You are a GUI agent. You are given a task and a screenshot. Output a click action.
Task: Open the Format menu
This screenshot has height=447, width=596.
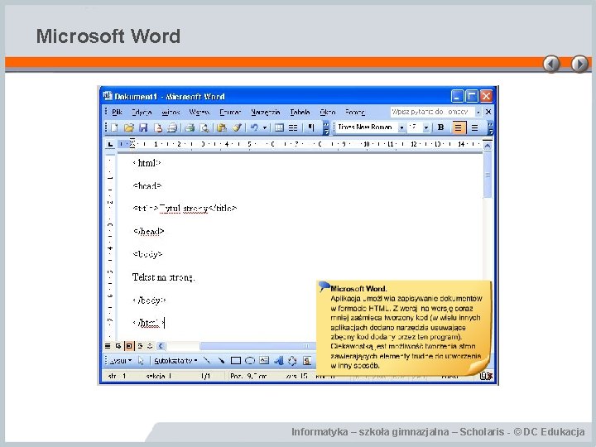(x=230, y=112)
